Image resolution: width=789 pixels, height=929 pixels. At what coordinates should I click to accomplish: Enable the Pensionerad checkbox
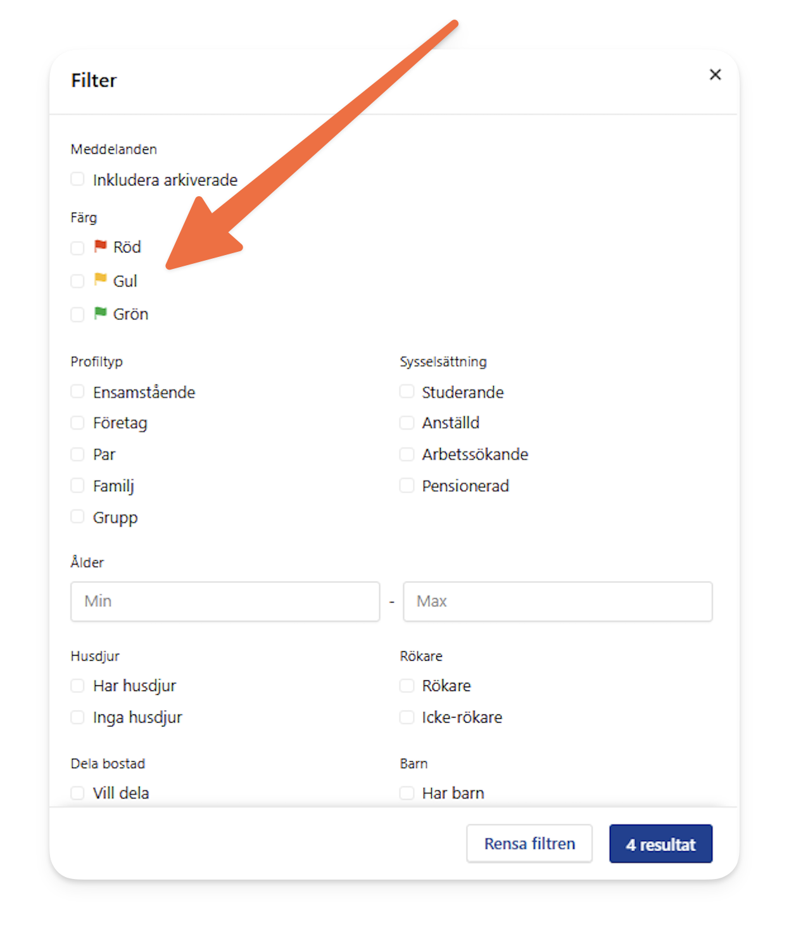(x=407, y=485)
